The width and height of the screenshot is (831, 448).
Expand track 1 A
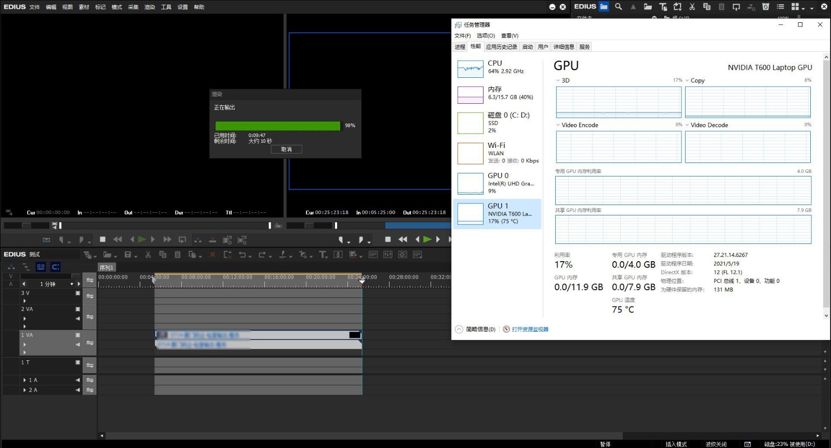pyautogui.click(x=24, y=380)
